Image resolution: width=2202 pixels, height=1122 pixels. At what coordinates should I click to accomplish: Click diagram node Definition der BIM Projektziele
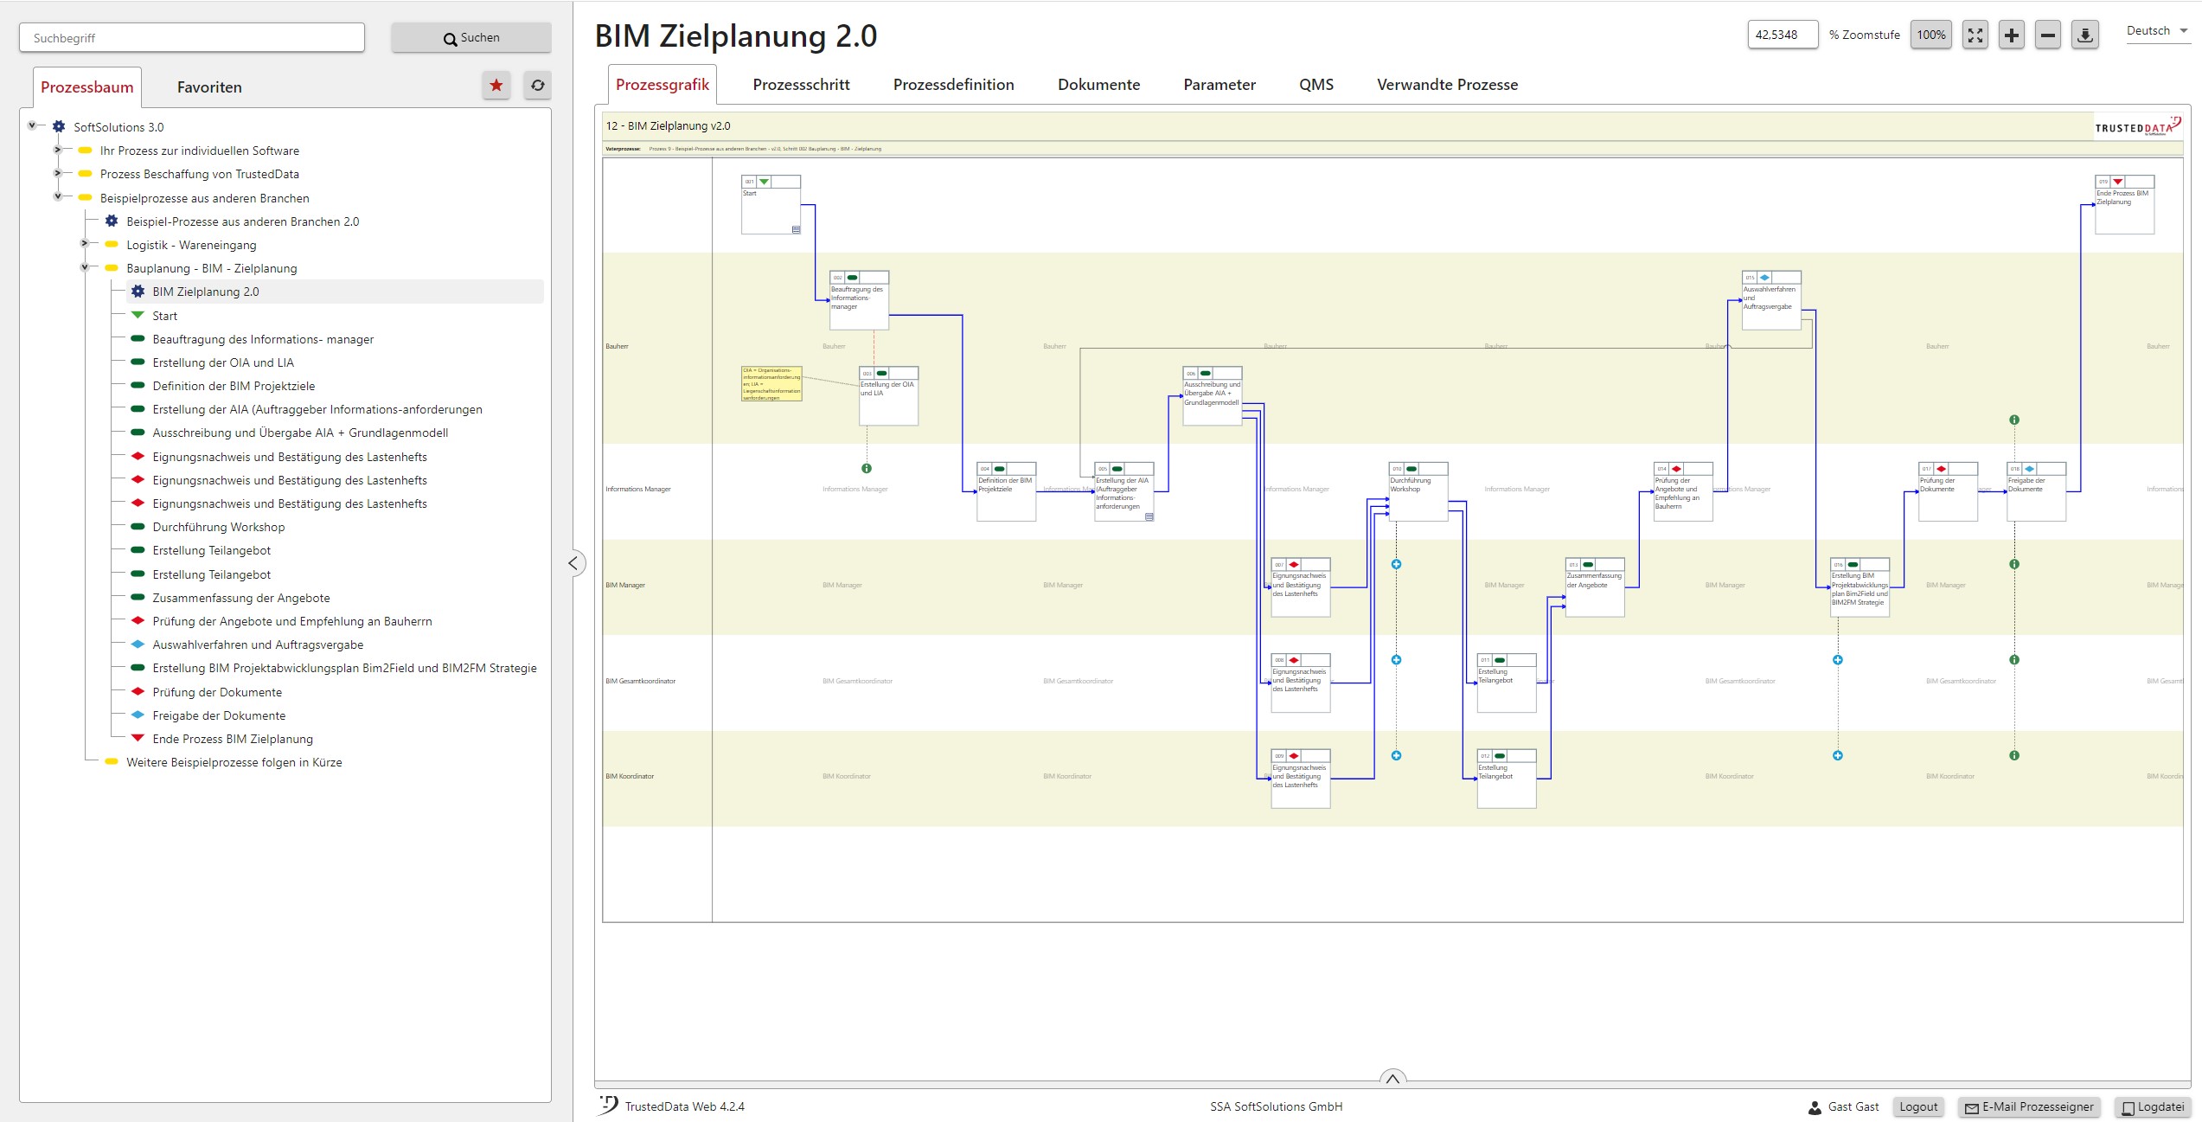click(1006, 491)
